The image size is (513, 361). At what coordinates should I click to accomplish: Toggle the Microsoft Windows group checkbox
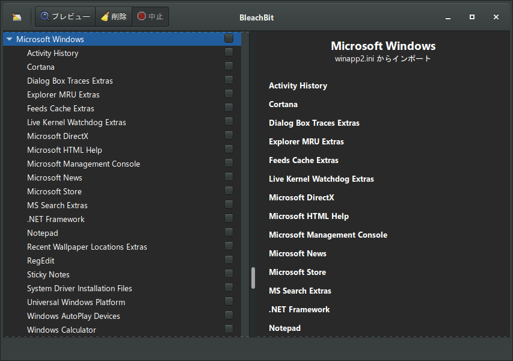(x=229, y=39)
